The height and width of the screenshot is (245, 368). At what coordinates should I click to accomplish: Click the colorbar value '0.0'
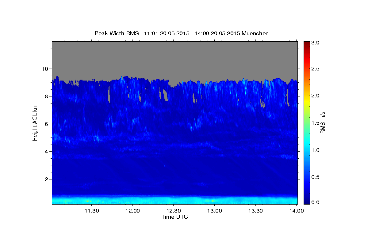[316, 203]
